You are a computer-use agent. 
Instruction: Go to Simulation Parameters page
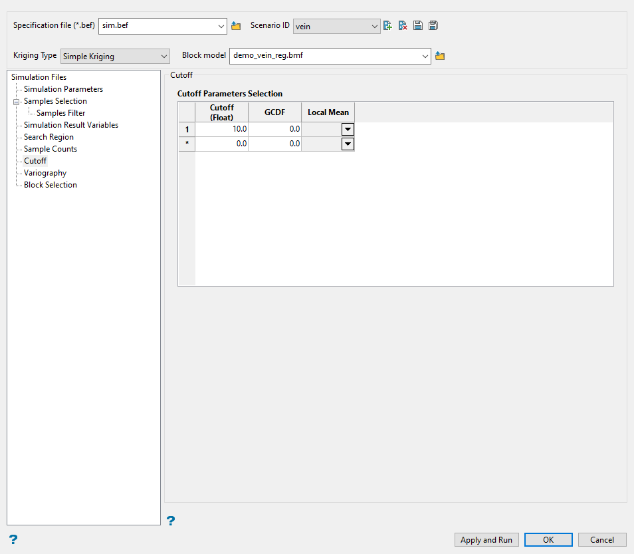[x=63, y=89]
